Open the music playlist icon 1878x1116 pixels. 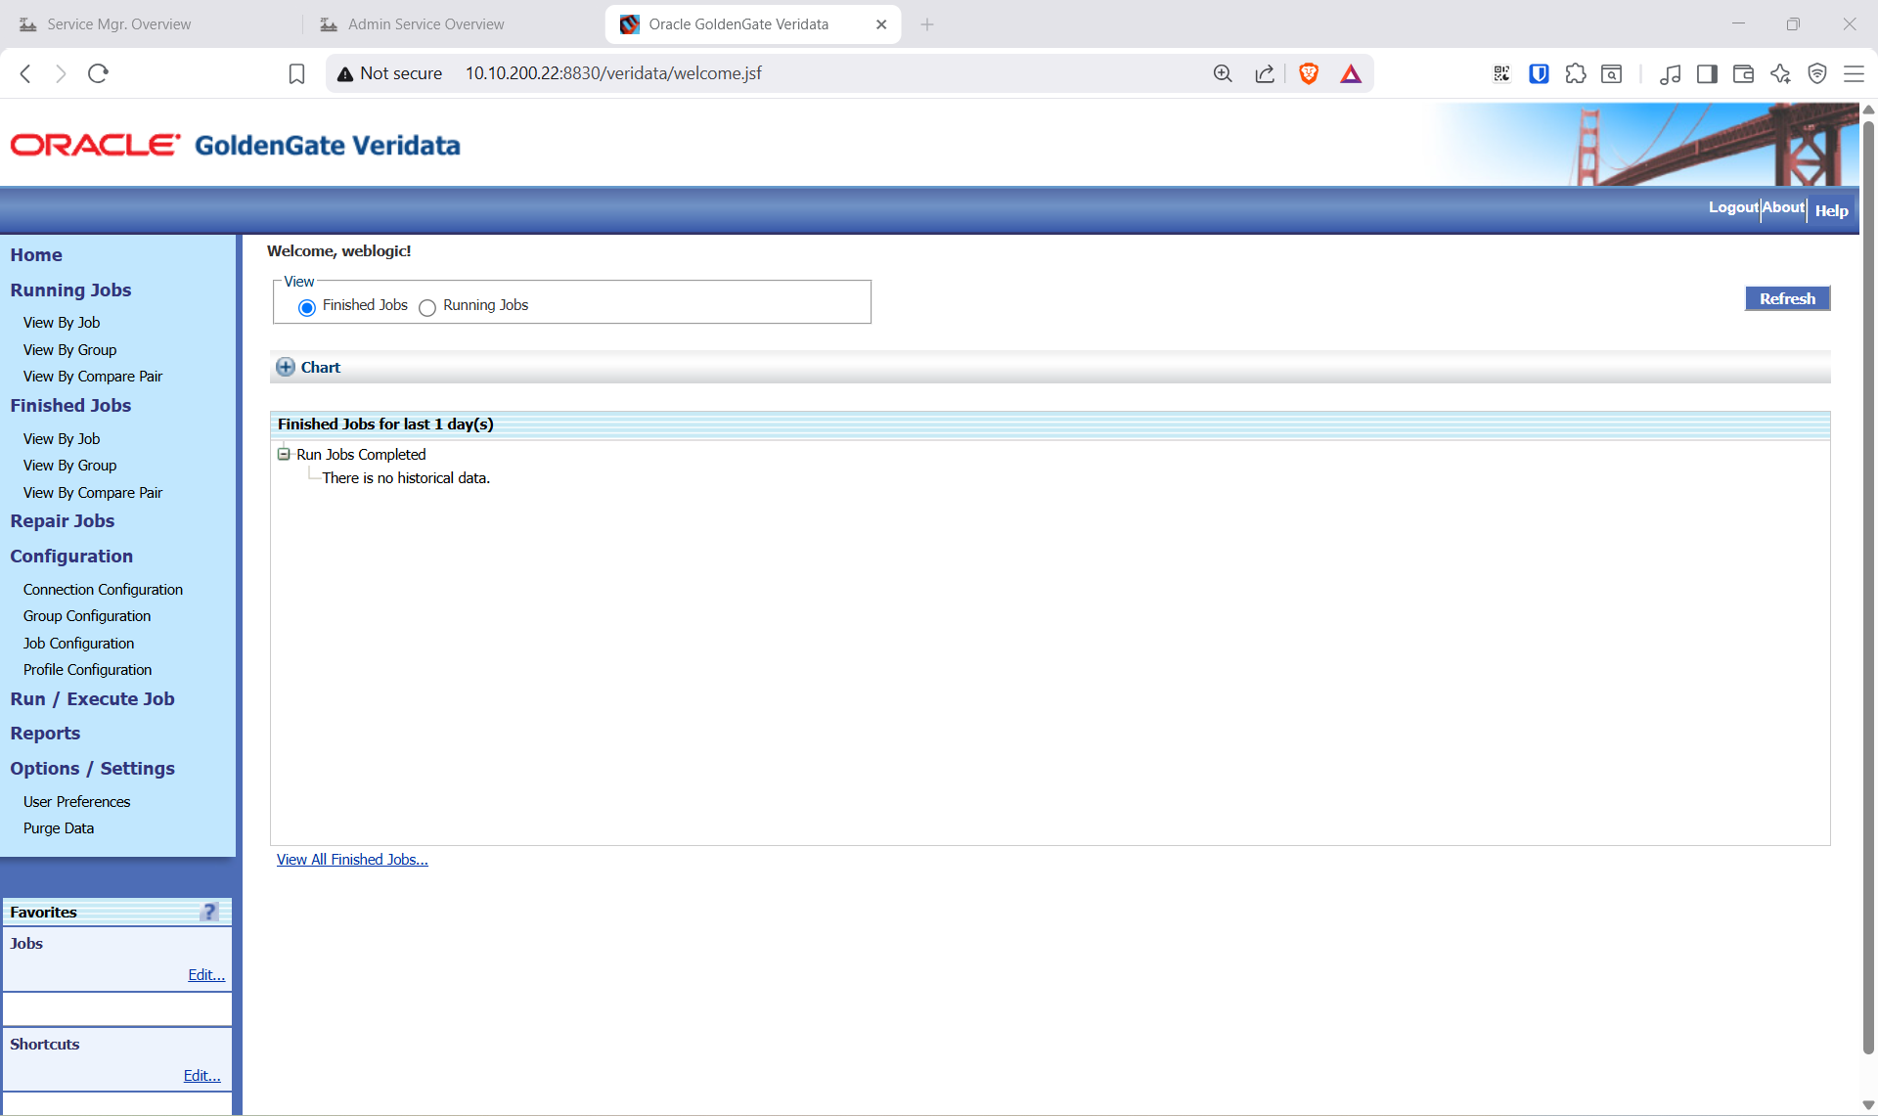click(x=1671, y=73)
